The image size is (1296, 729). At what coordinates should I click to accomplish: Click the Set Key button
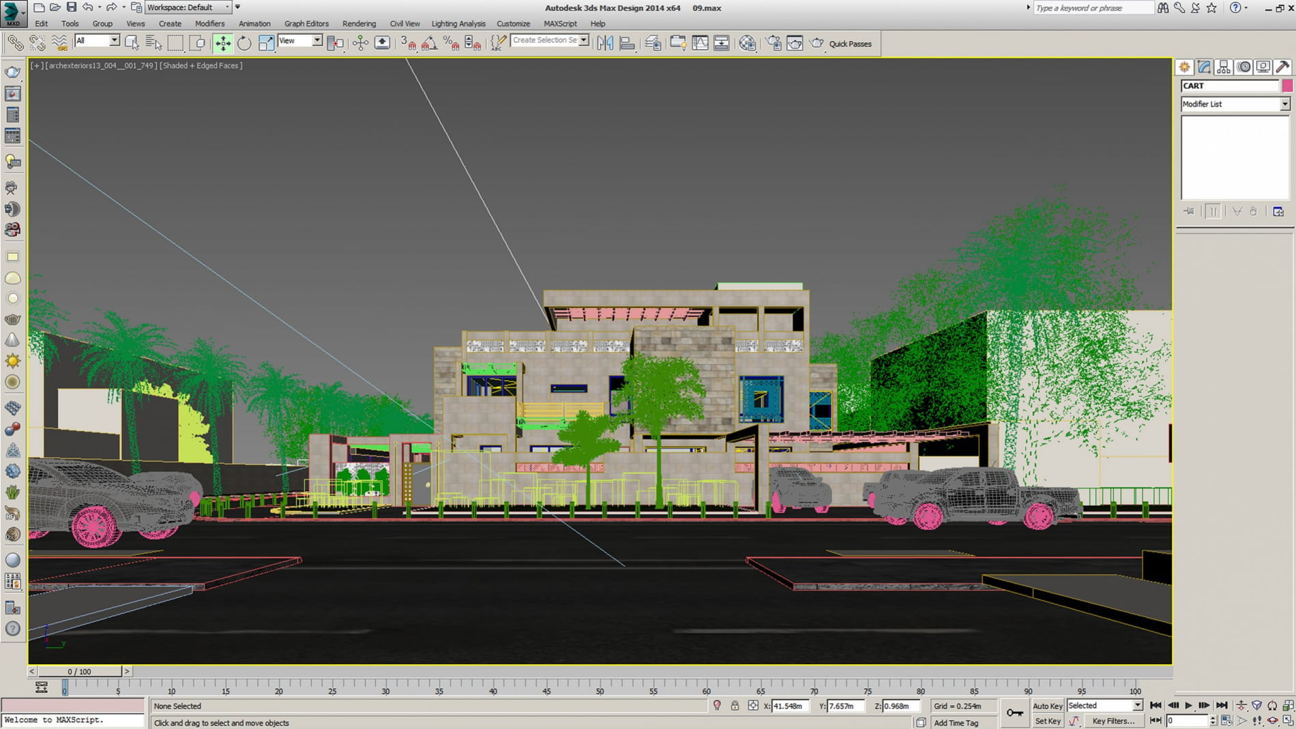[1047, 721]
